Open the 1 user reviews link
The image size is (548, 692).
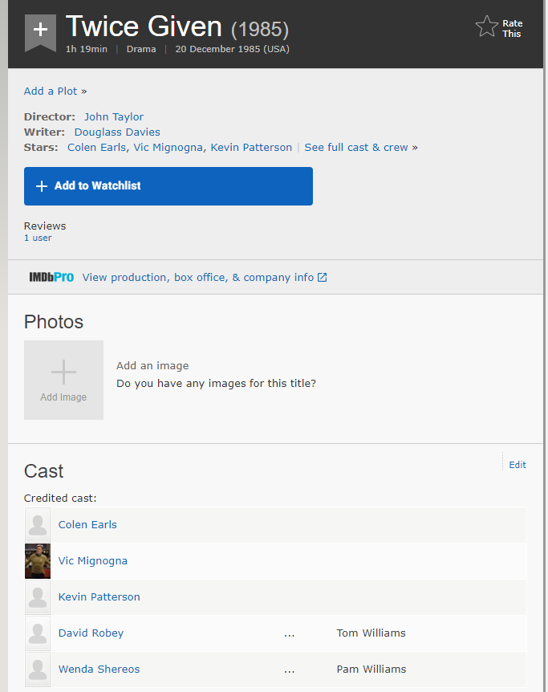click(38, 238)
